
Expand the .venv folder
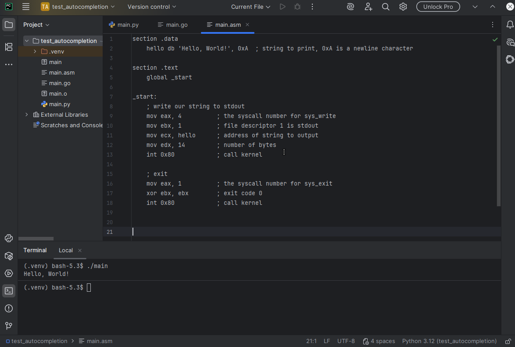(35, 52)
